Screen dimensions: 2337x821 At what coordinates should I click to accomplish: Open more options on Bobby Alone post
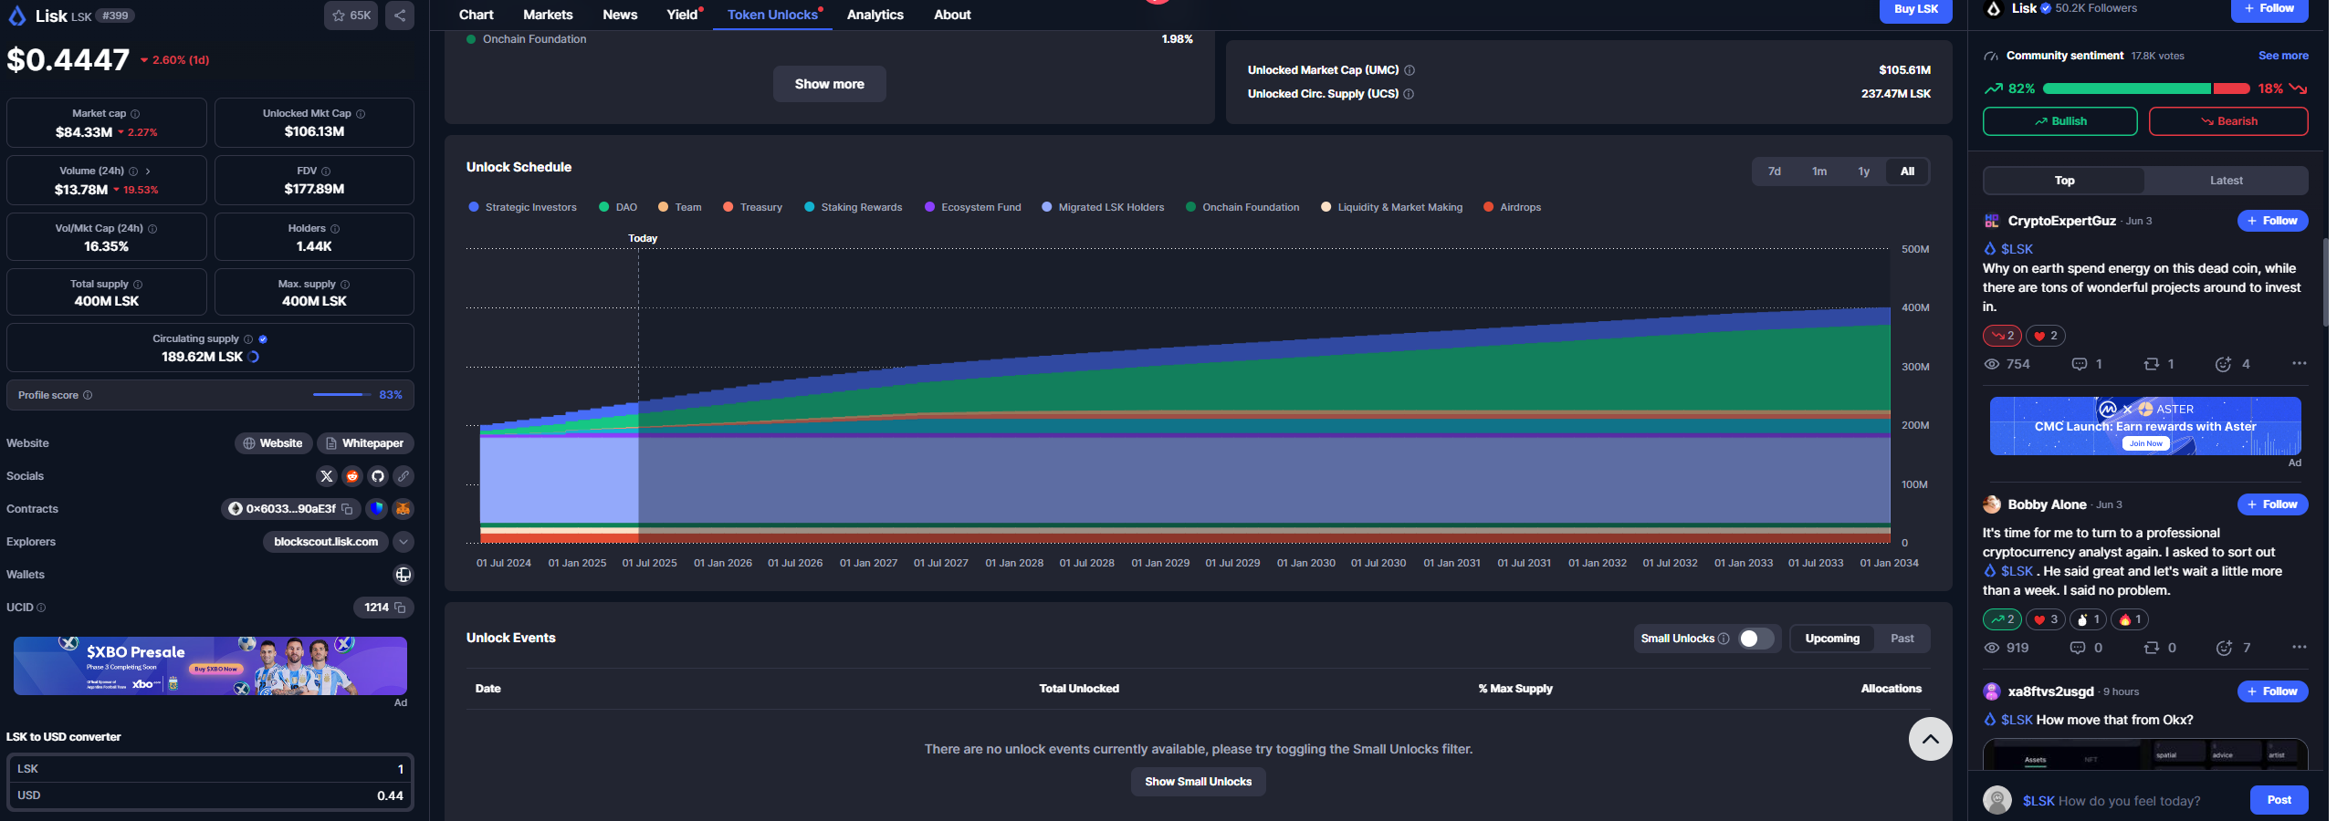tap(2299, 647)
